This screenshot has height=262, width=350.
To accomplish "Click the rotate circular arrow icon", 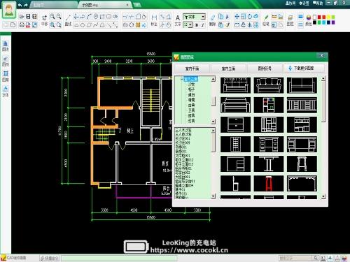I will [250, 16].
